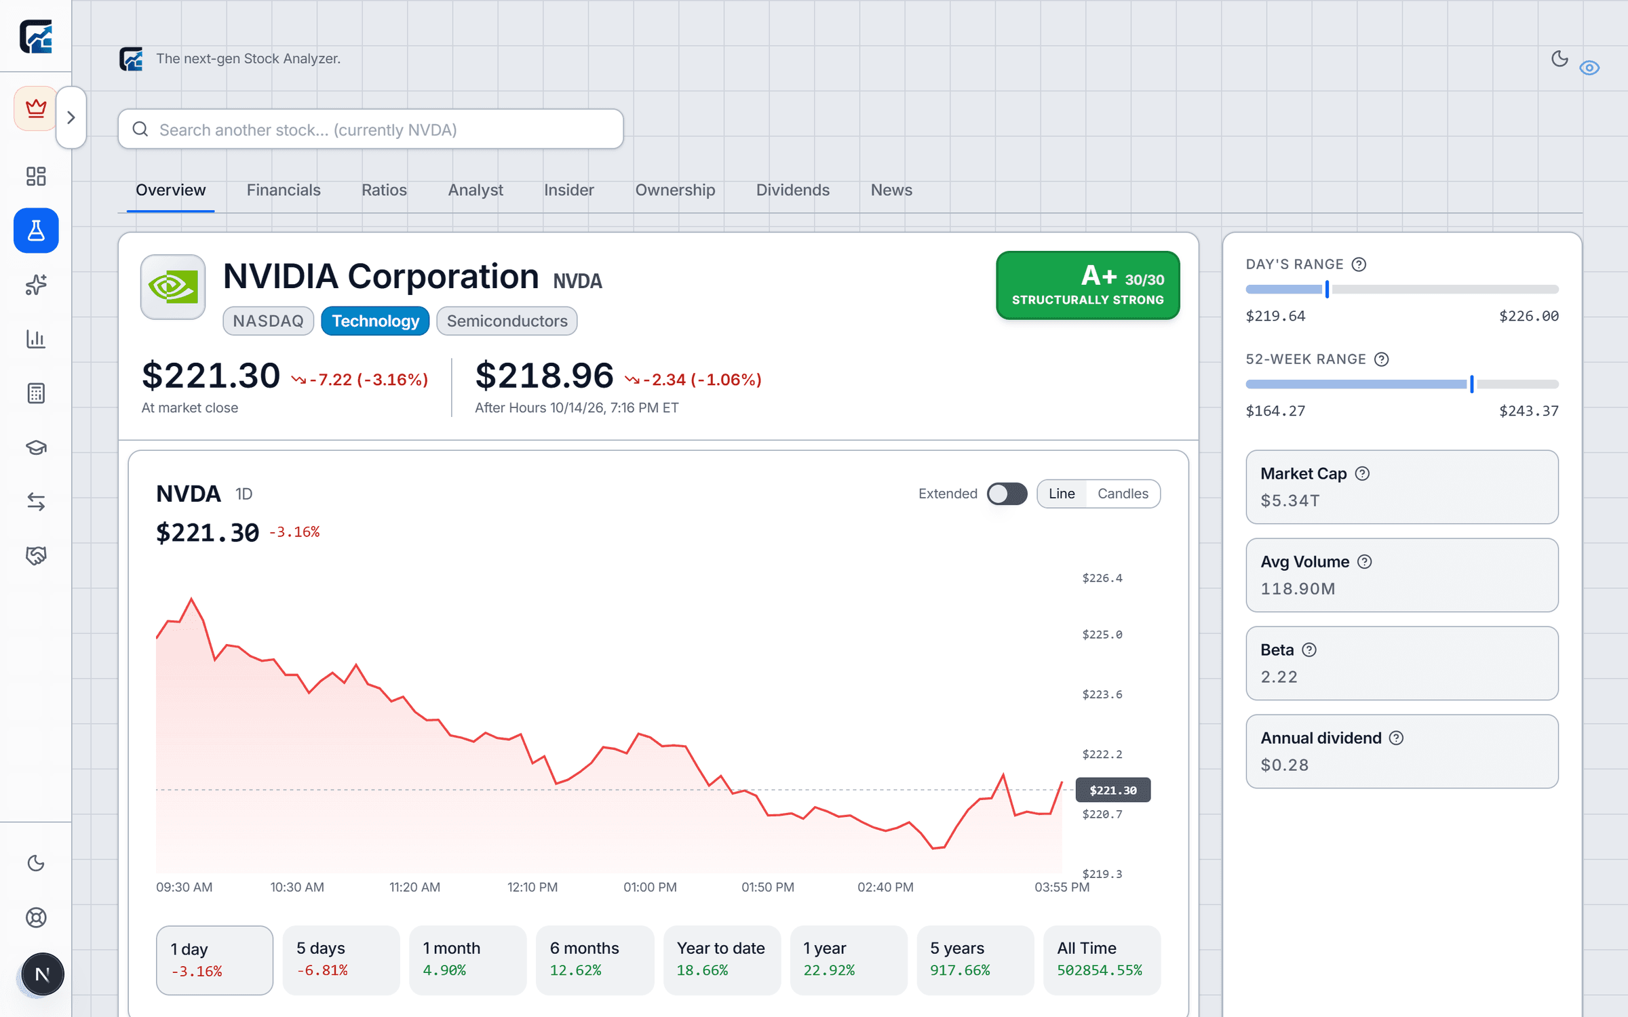Toggle dark mode moon icon in sidebar
Screen dimensions: 1628x1017
click(x=36, y=863)
